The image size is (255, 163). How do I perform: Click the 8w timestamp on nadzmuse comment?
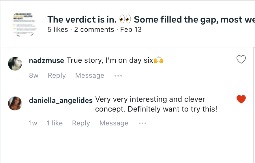click(x=34, y=75)
